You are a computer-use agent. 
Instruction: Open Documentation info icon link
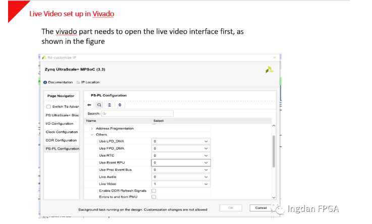(58, 83)
